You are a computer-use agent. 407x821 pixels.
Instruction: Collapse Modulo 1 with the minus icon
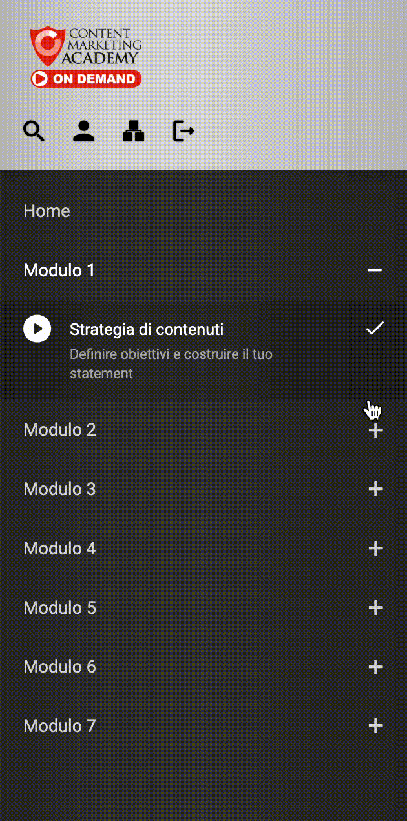click(375, 270)
